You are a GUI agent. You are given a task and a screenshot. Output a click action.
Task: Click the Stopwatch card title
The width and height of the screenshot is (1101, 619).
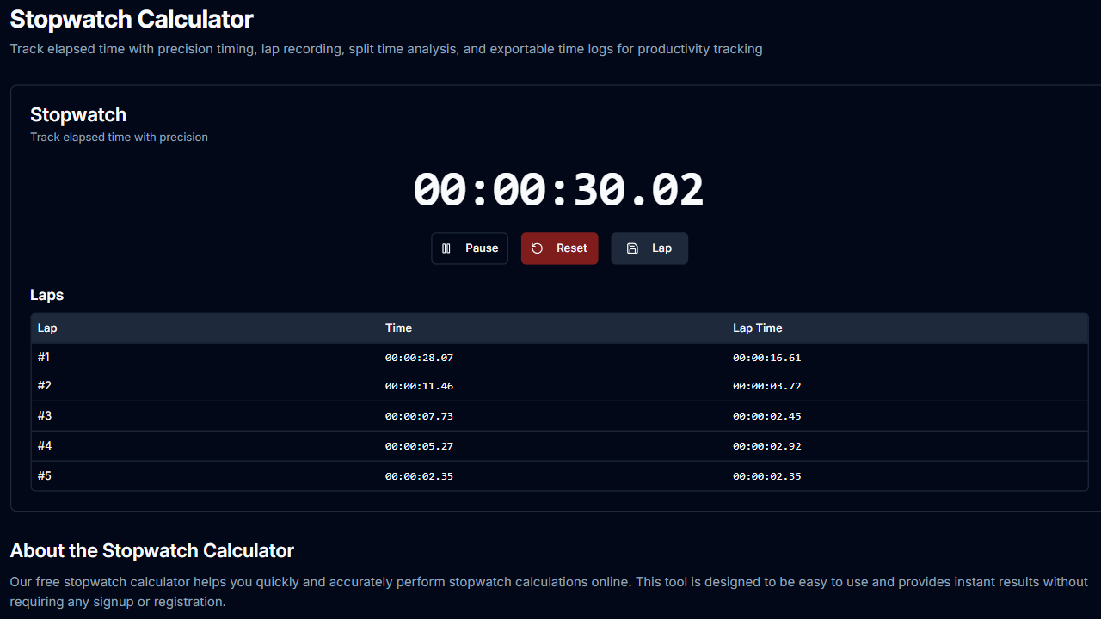click(78, 113)
